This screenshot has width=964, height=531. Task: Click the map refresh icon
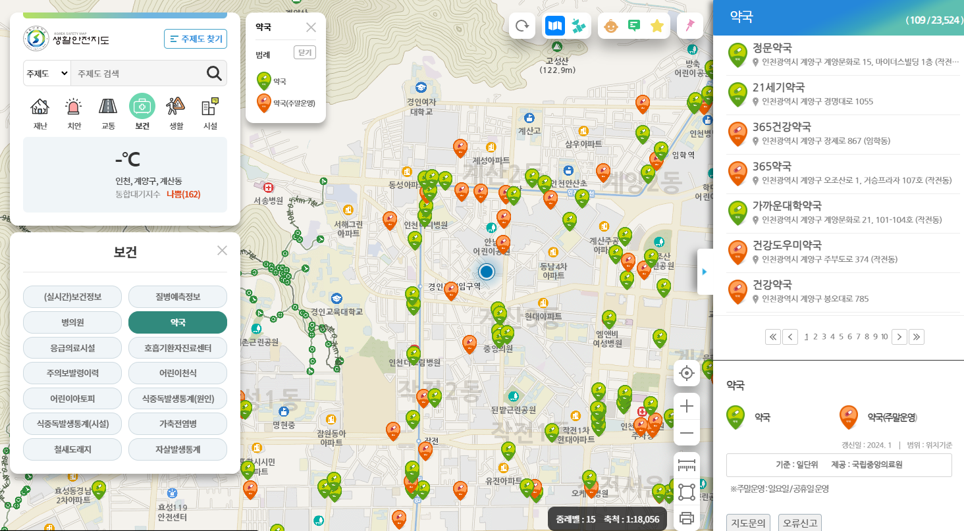click(522, 26)
